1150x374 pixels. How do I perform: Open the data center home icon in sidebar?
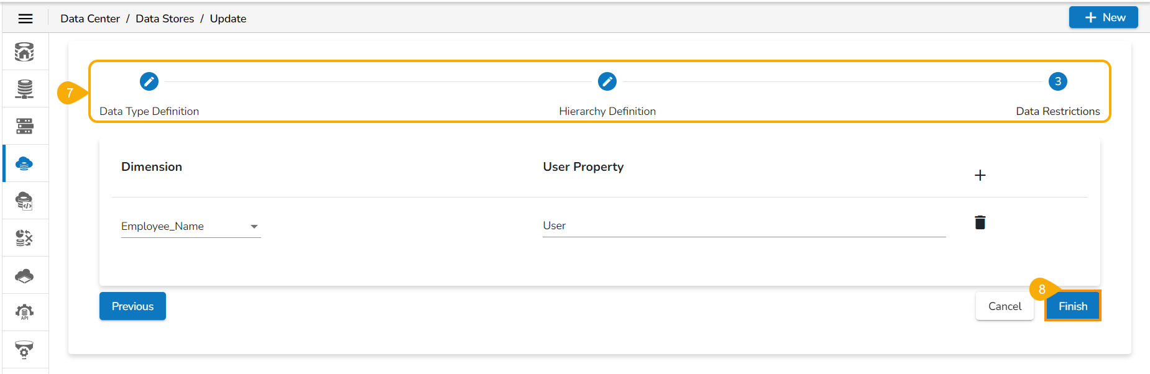point(24,52)
